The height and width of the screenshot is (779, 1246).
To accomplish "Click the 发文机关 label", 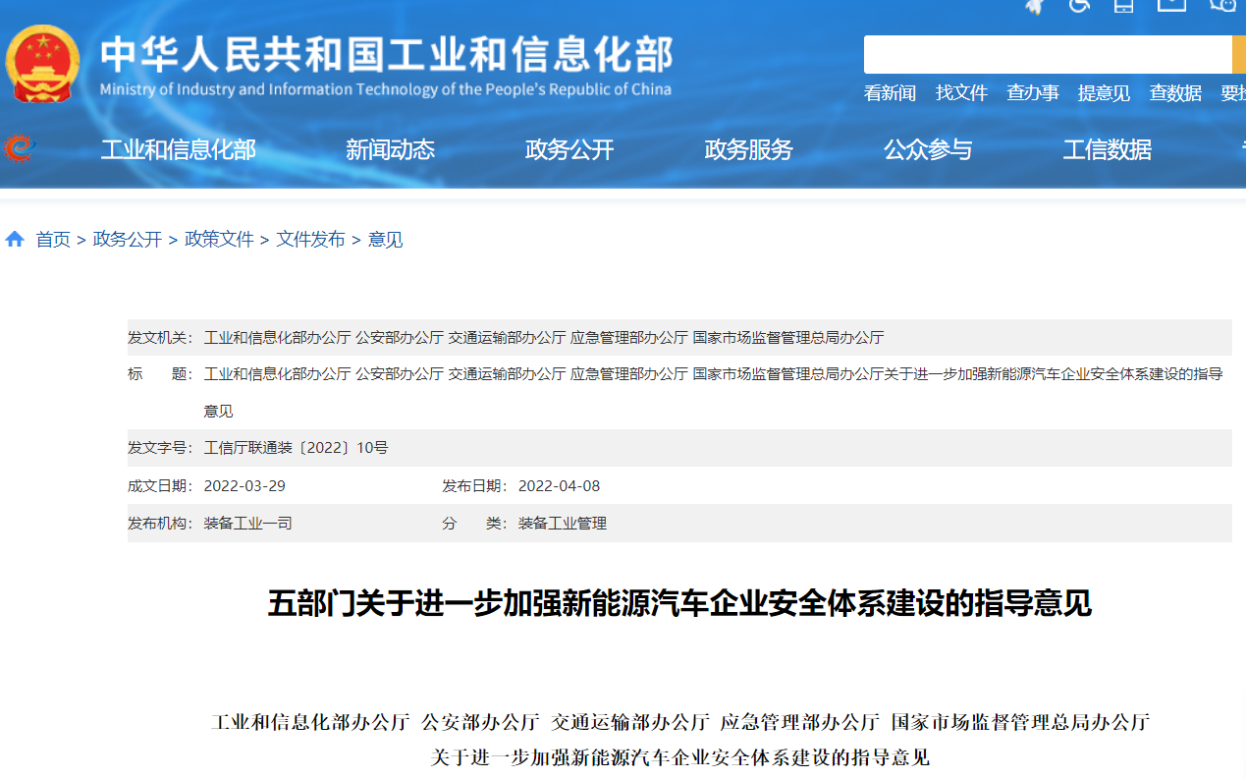I will pos(161,337).
